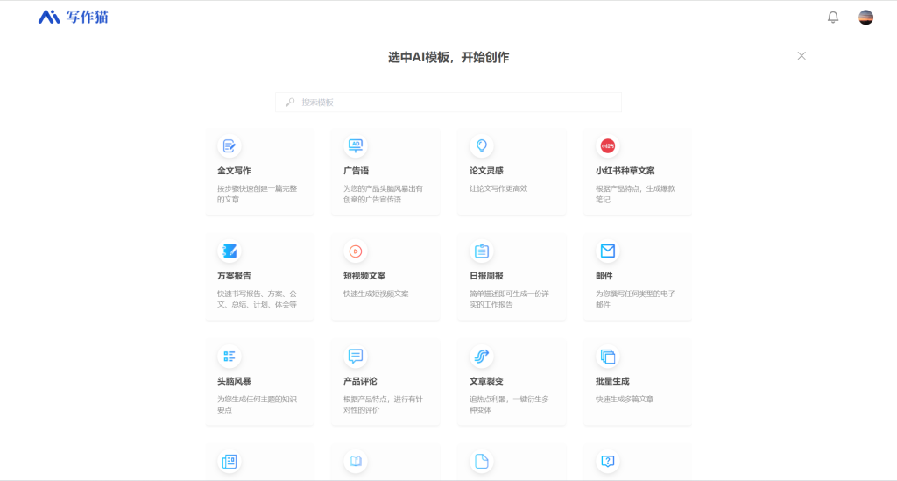Click the 批量生成 stacked pages icon
Image resolution: width=897 pixels, height=481 pixels.
tap(608, 357)
